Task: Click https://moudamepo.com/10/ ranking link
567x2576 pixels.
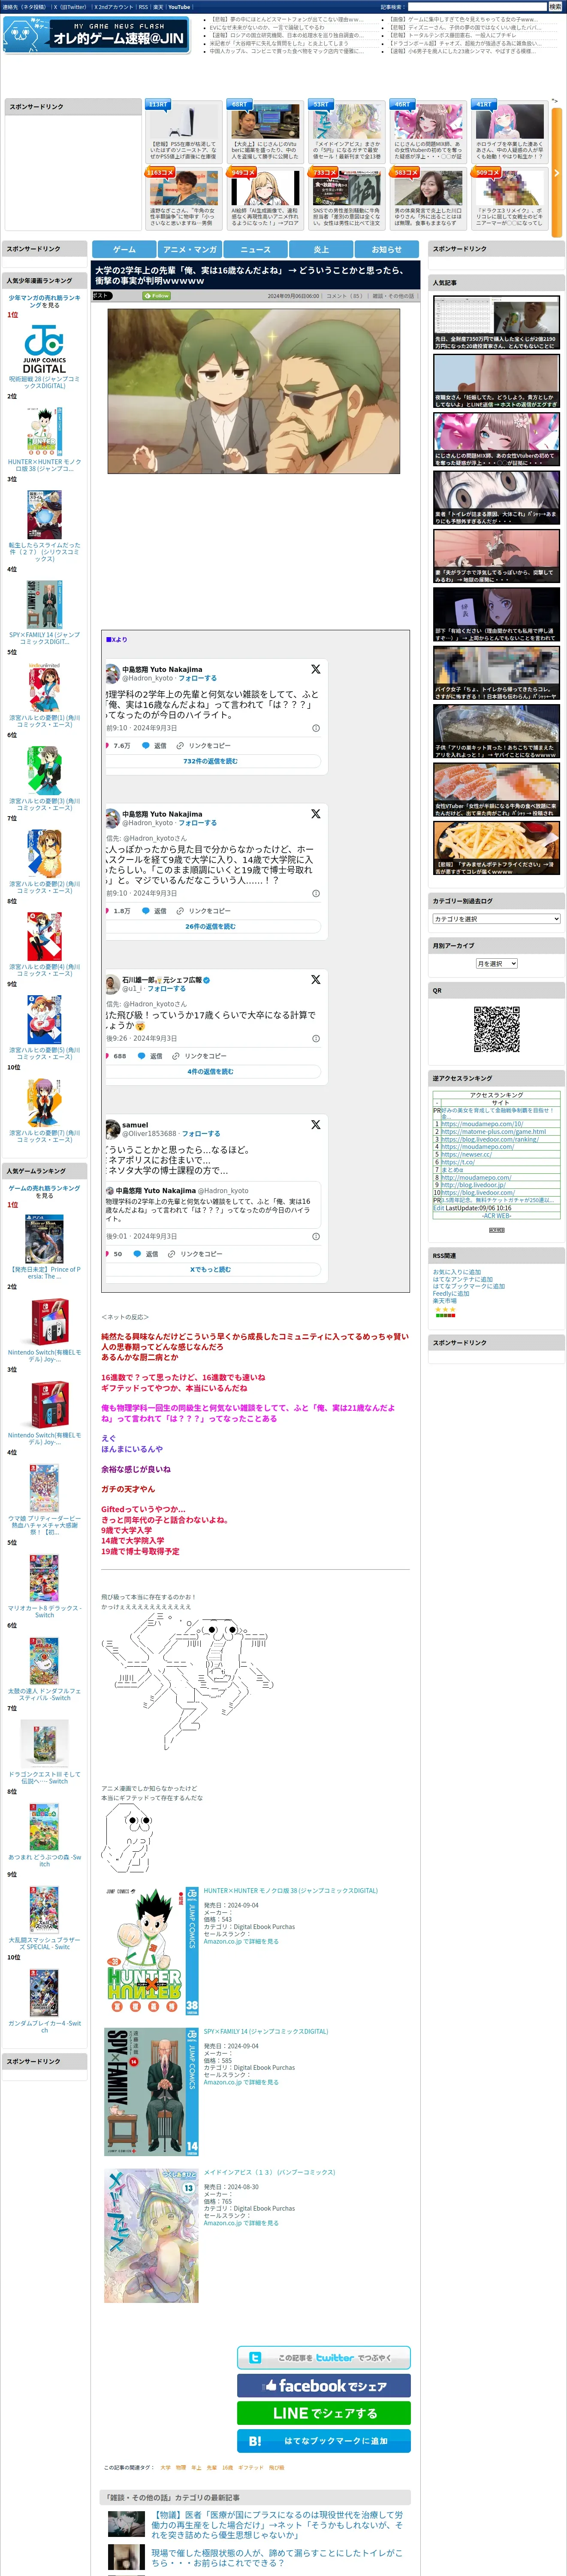Action: pyautogui.click(x=482, y=1123)
